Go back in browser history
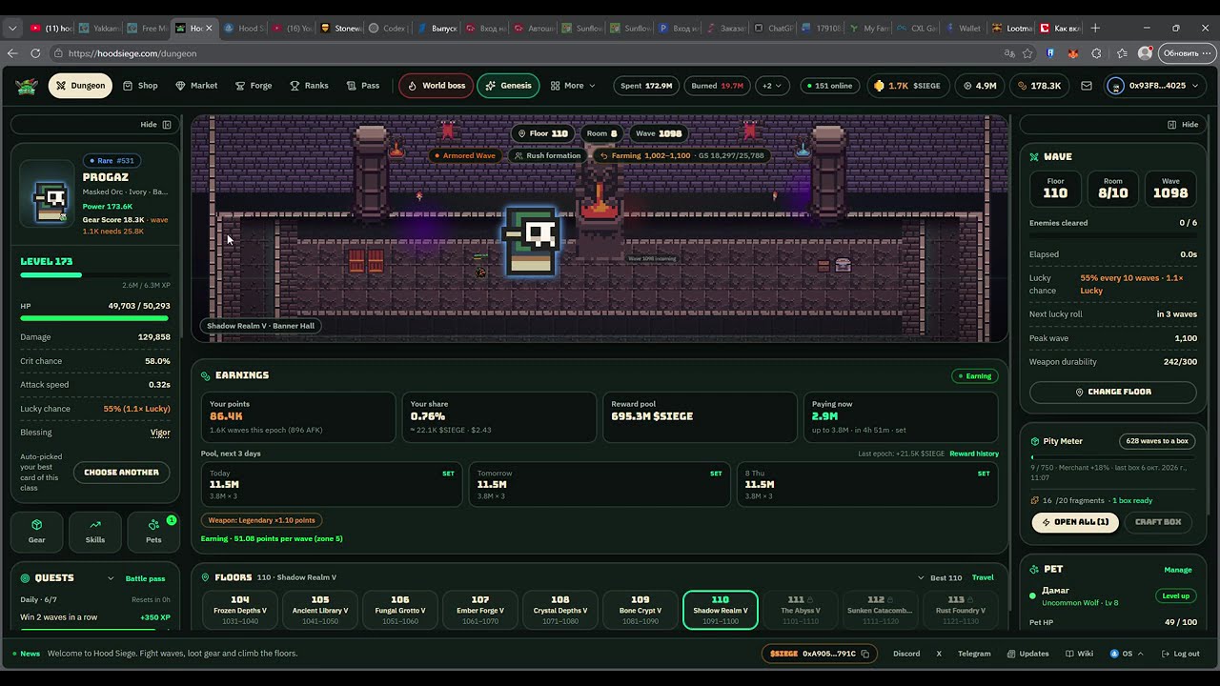This screenshot has height=686, width=1220. pyautogui.click(x=12, y=53)
